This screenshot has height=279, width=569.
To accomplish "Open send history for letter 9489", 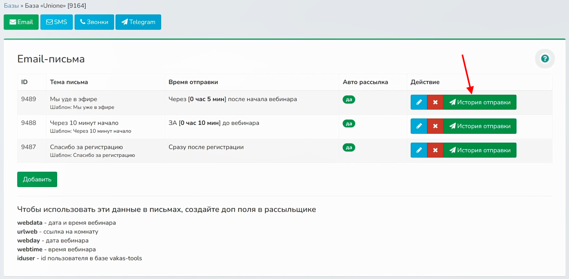I will pyautogui.click(x=480, y=102).
